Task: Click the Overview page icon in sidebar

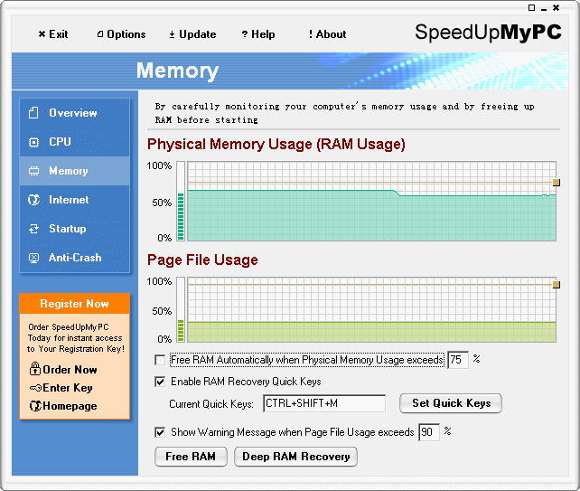Action: 33,112
